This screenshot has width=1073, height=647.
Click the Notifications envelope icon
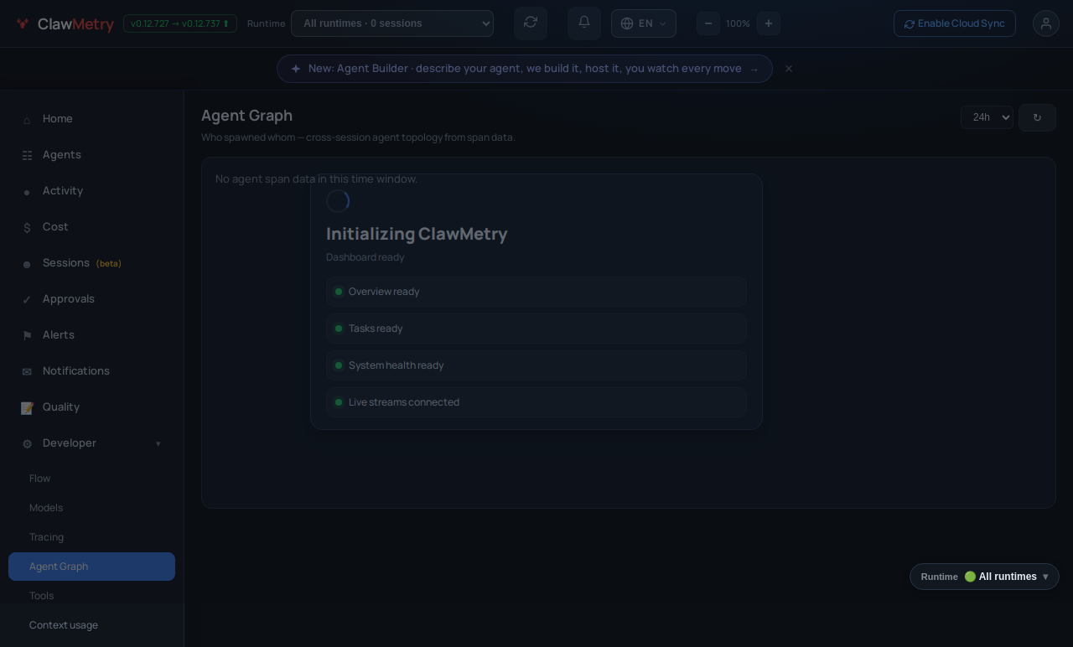tap(27, 372)
